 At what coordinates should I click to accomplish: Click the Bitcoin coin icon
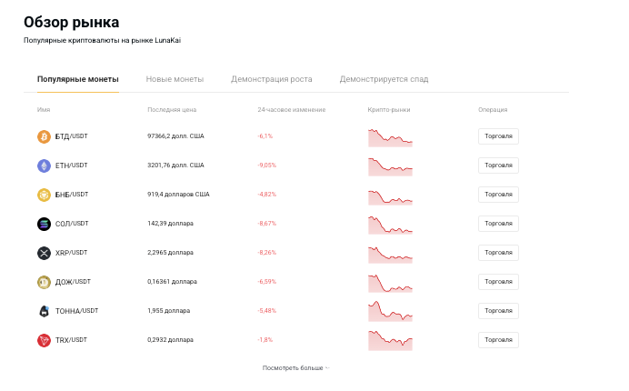tap(44, 136)
